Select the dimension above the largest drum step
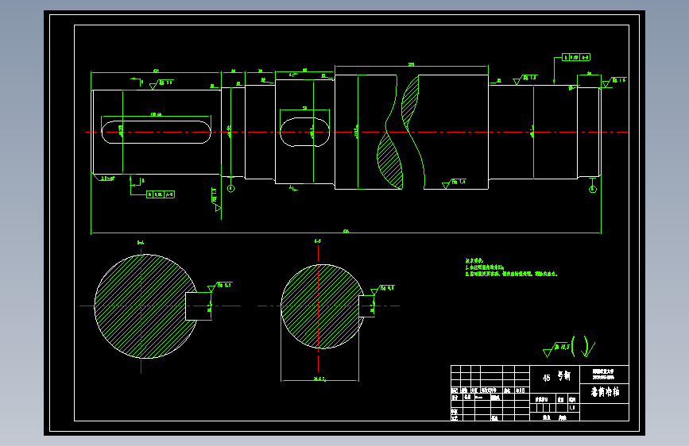The height and width of the screenshot is (446, 689). (412, 65)
